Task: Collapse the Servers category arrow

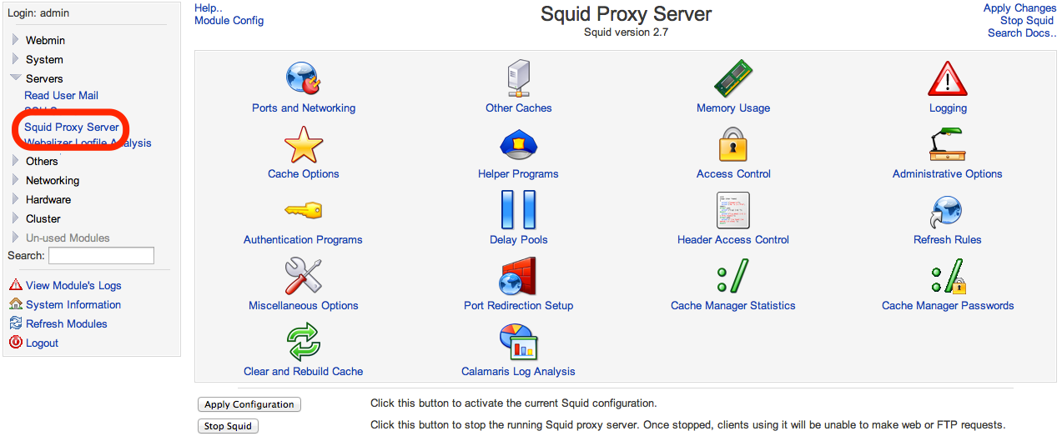Action: (x=16, y=78)
